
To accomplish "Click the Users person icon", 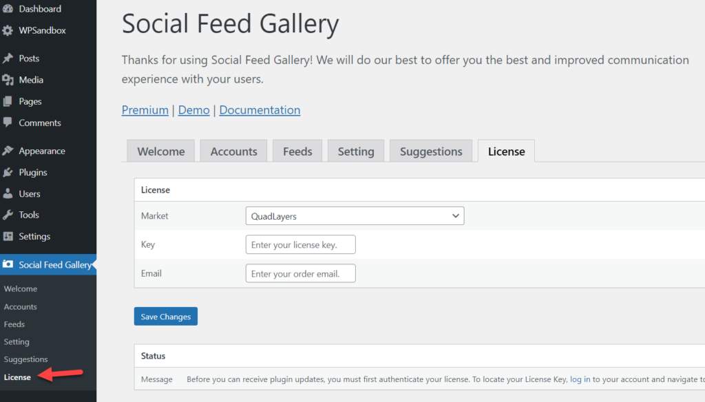I will (x=8, y=193).
